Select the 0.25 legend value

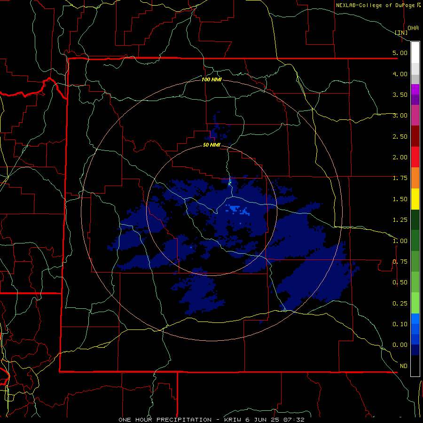[400, 304]
